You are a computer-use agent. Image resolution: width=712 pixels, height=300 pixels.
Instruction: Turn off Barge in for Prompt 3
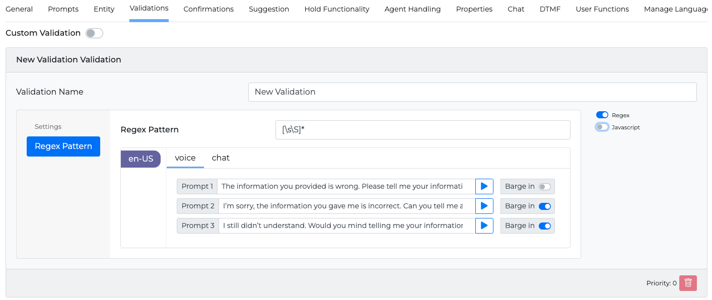pos(545,226)
